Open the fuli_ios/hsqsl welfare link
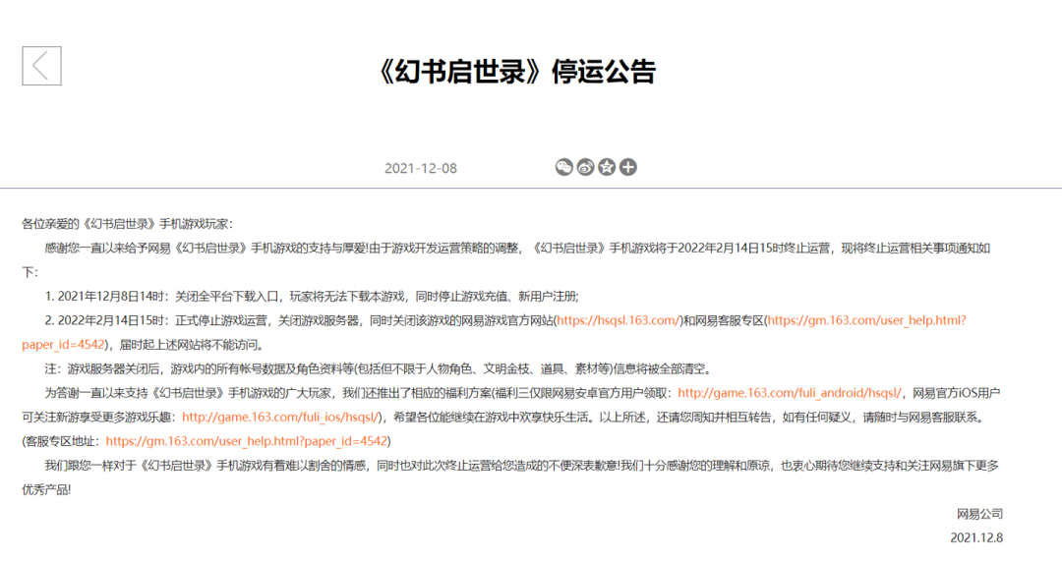This screenshot has width=1062, height=561. (281, 418)
